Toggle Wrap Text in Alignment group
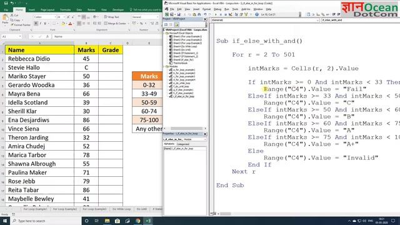This screenshot has width=400, height=225. tap(112, 17)
